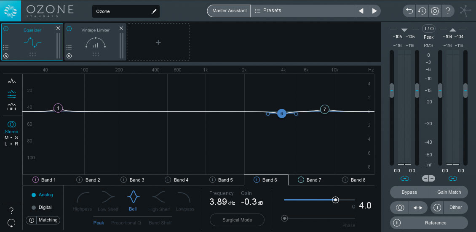Image resolution: width=476 pixels, height=232 pixels.
Task: Click the undo arrow icon
Action: [x=409, y=11]
